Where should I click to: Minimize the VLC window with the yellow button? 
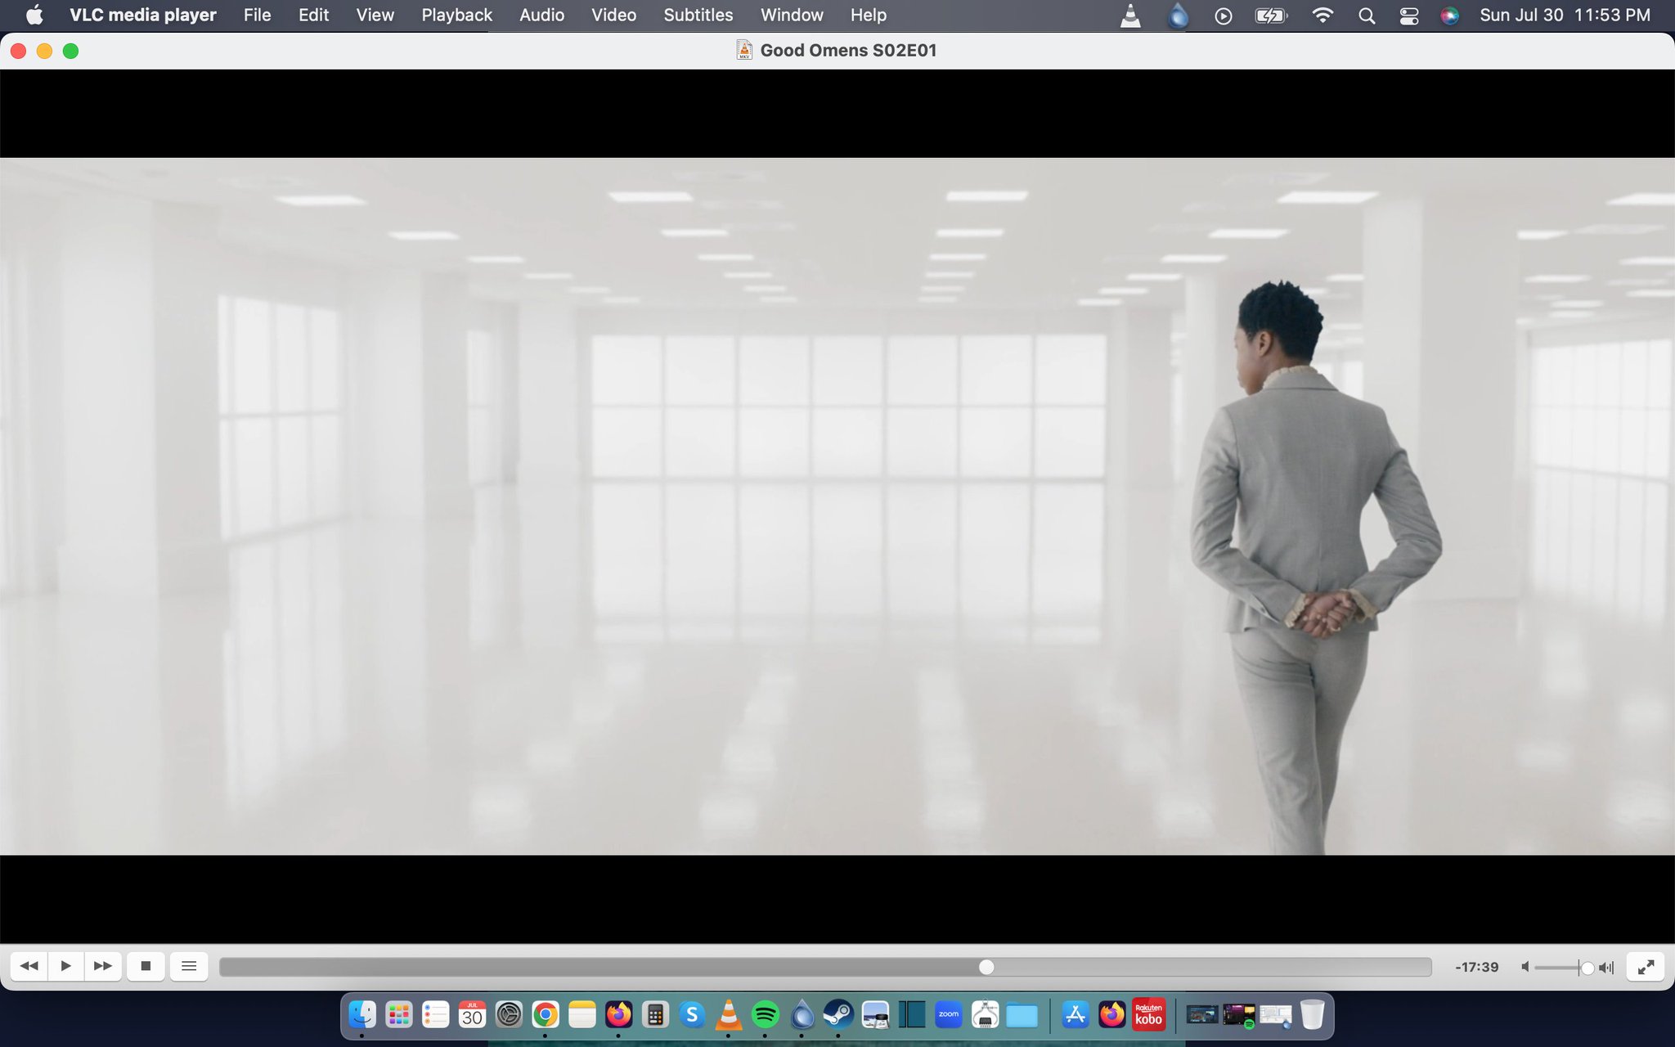click(x=44, y=51)
